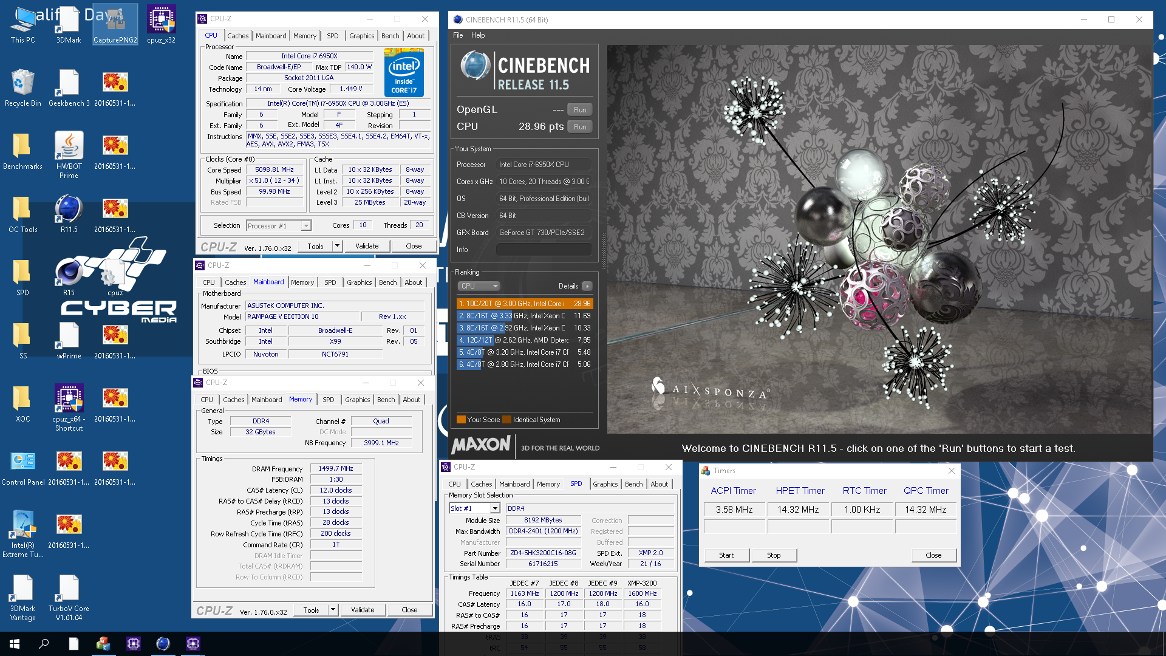
Task: Open the OC Tools folder
Action: pyautogui.click(x=23, y=214)
